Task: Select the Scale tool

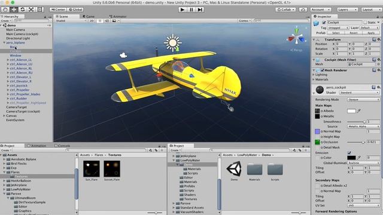Action: click(x=31, y=10)
